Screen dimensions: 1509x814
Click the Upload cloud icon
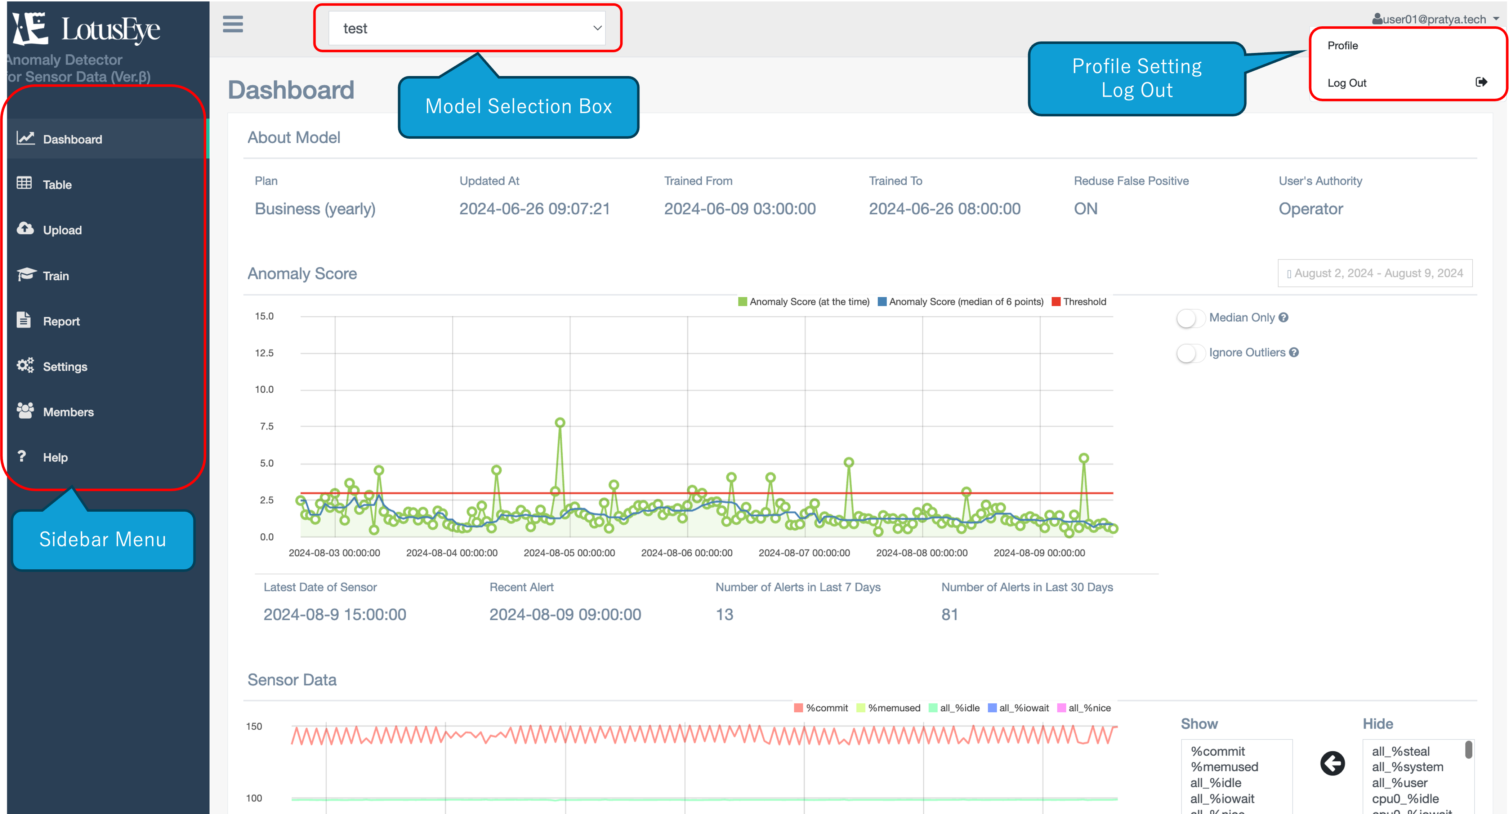tap(24, 228)
